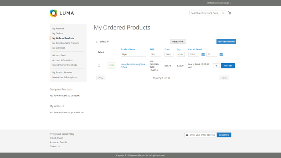281x158 pixels.
Task: Click the Next pagination button
Action: coord(224,78)
